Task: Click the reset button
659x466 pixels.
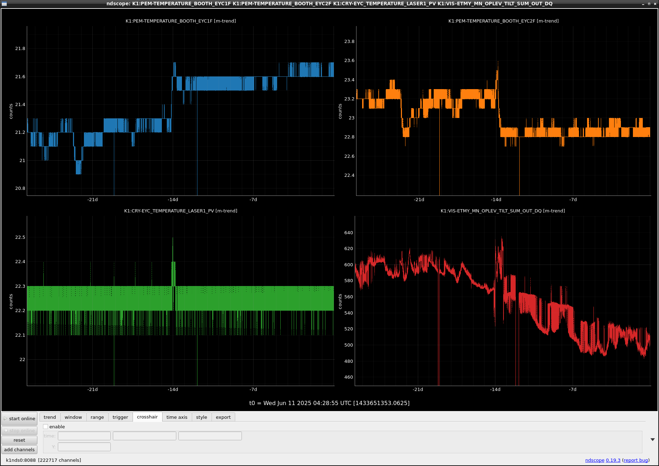Action: coord(19,440)
